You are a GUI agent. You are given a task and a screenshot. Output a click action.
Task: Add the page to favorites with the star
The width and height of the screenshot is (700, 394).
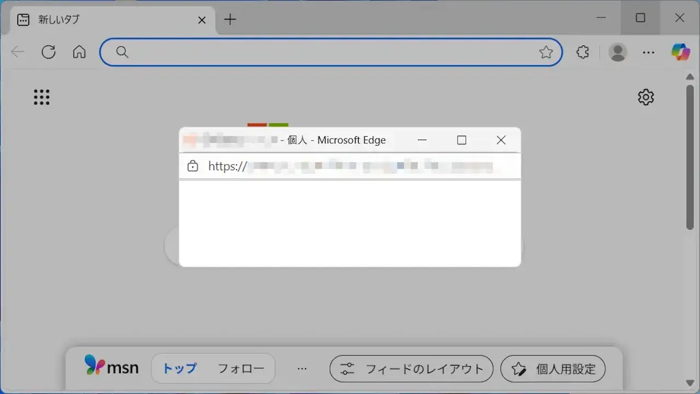click(546, 52)
